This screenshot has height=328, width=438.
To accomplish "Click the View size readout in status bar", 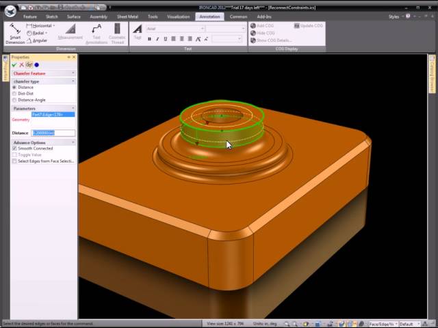I will (225, 324).
